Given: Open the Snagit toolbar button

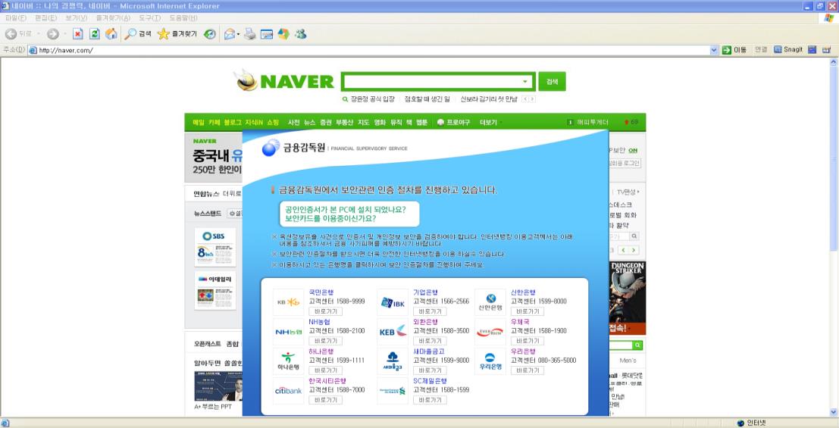Looking at the screenshot, I should click(788, 50).
